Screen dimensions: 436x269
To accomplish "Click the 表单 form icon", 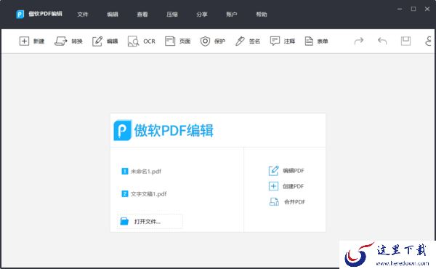I will [x=309, y=41].
